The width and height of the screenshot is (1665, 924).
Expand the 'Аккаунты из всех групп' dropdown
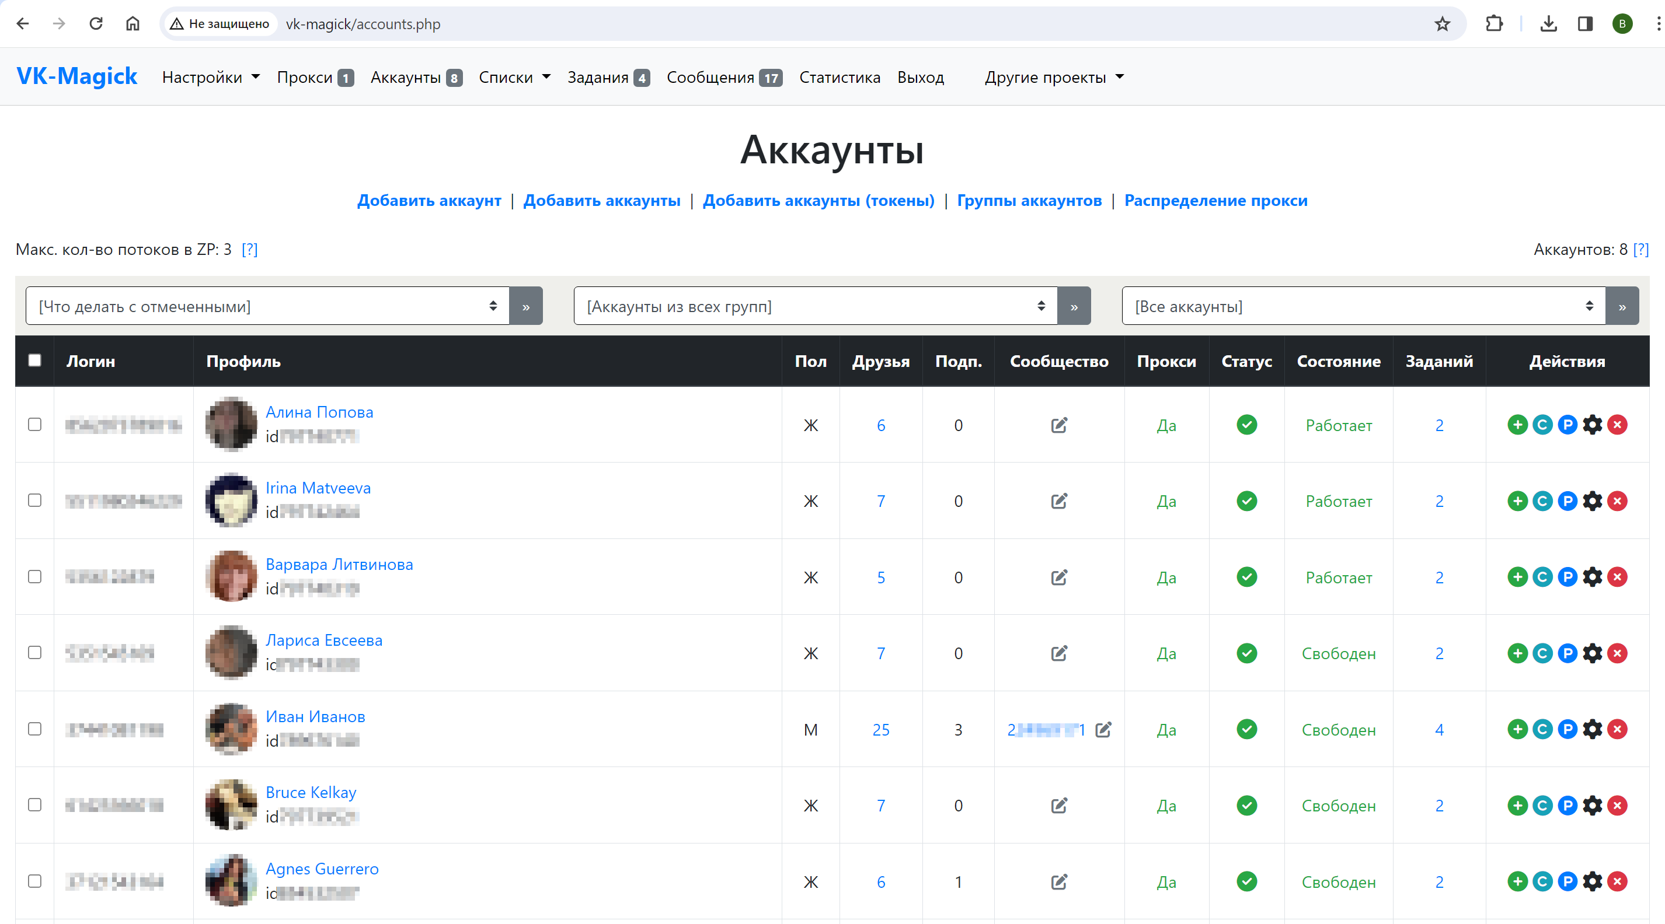coord(815,306)
